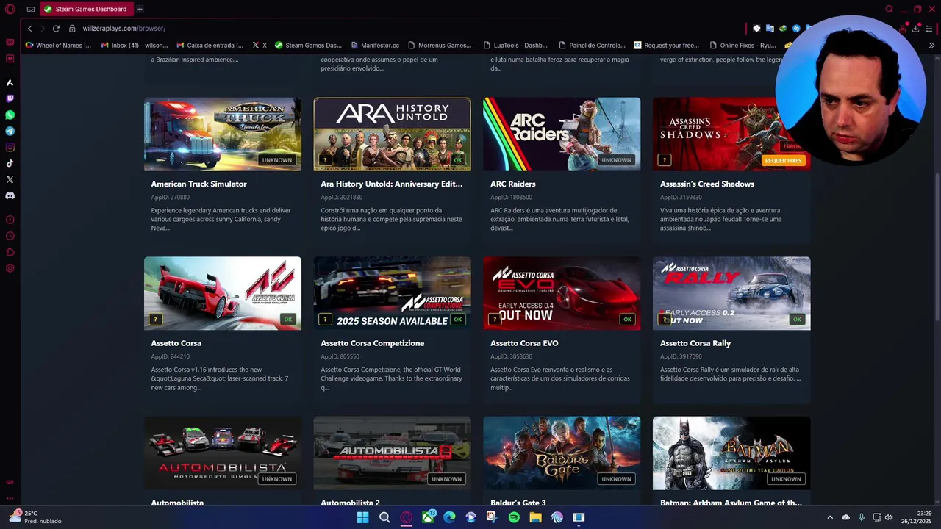Open the Inbox (41) Gmail bookmark

[x=135, y=45]
